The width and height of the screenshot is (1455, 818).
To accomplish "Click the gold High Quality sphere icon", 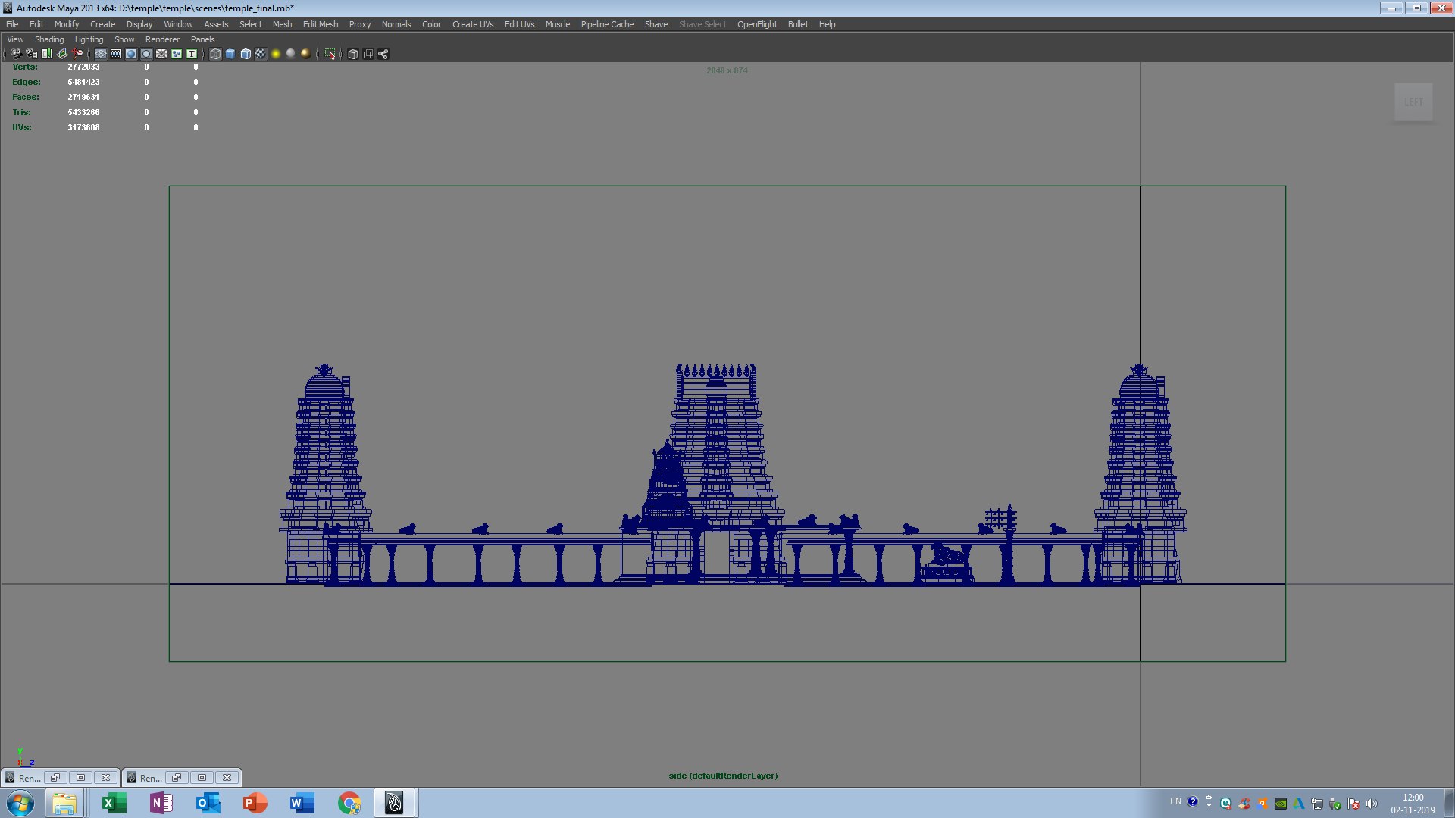I will click(x=305, y=54).
